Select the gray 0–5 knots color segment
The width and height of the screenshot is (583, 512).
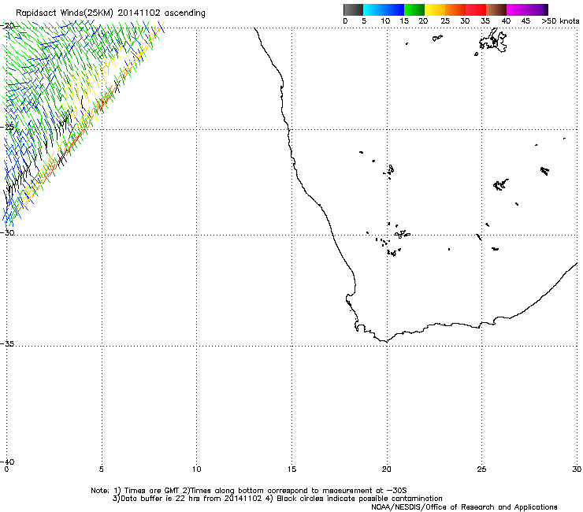[x=353, y=9]
